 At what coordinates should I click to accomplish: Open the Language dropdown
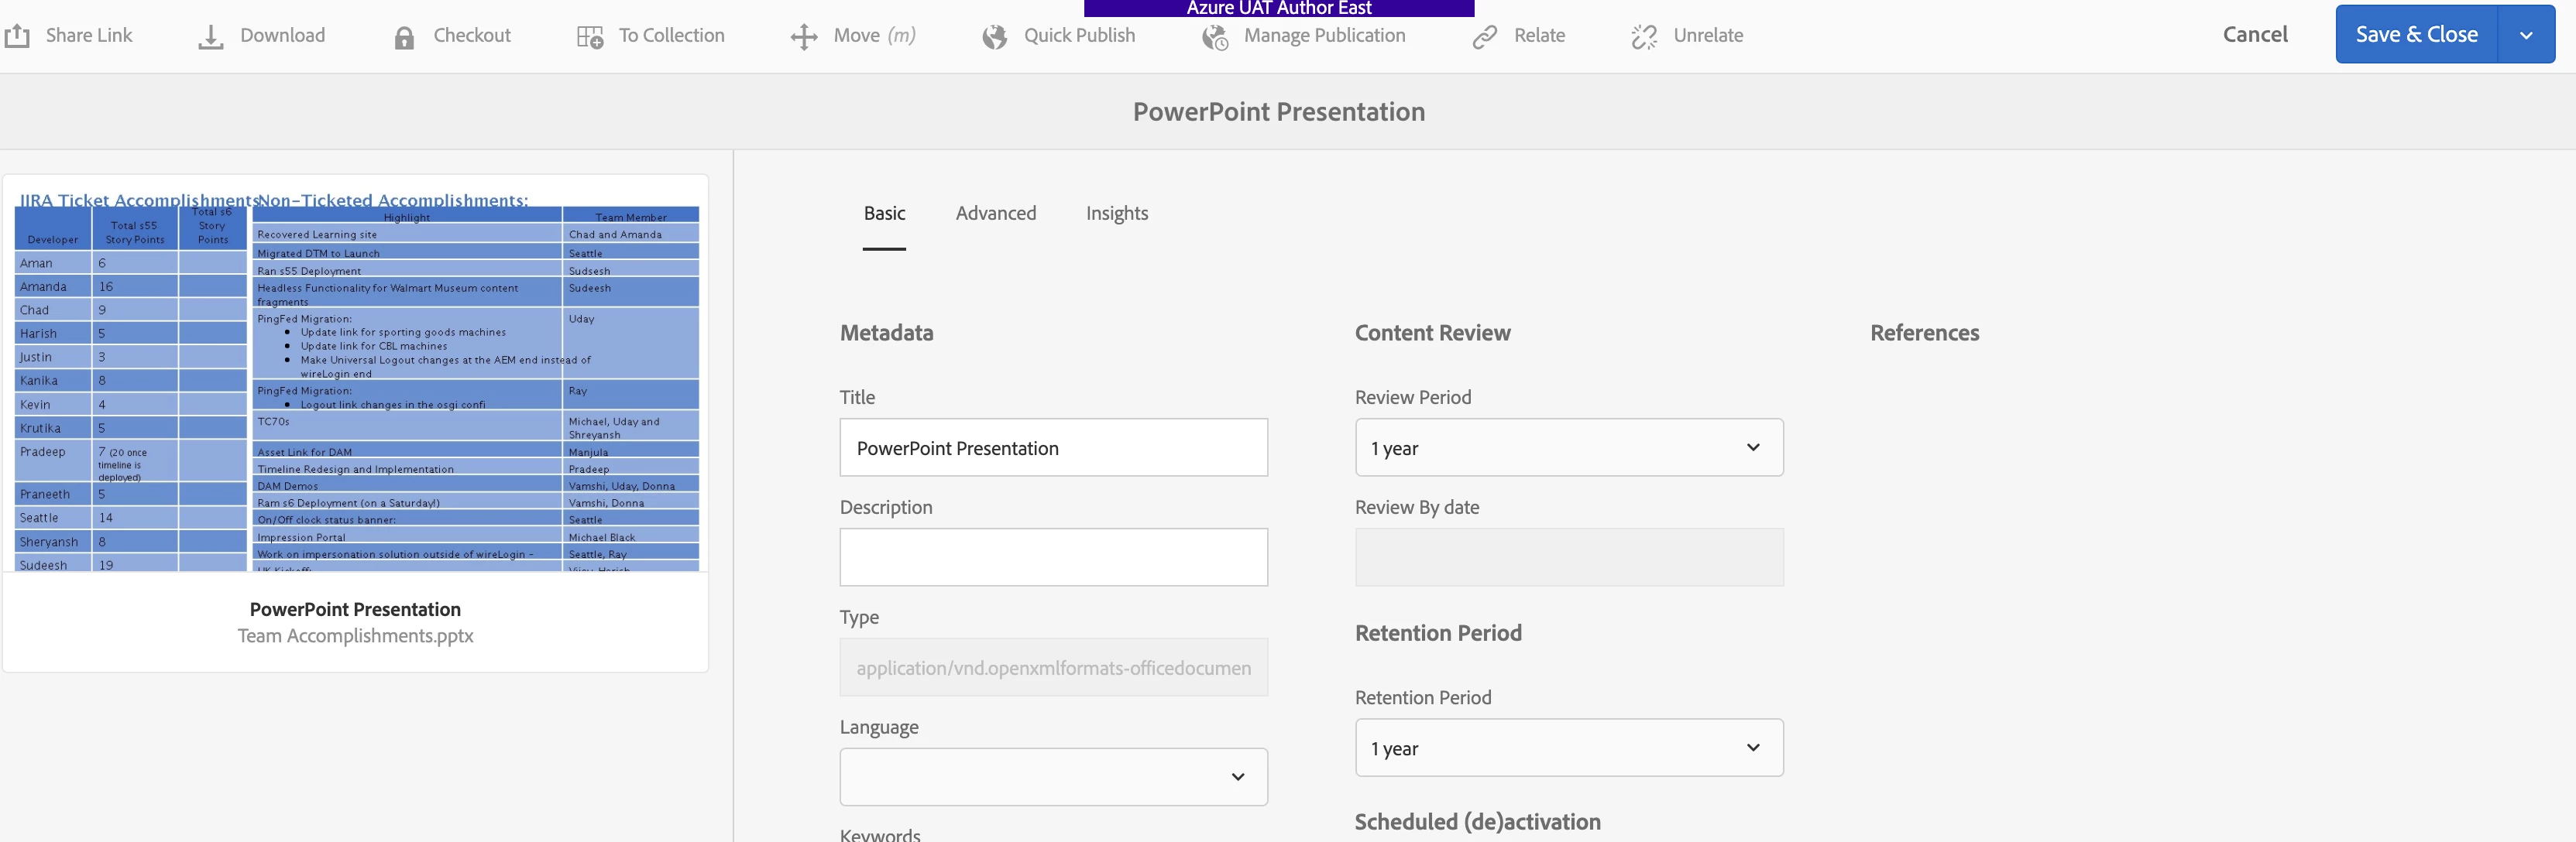[1053, 776]
